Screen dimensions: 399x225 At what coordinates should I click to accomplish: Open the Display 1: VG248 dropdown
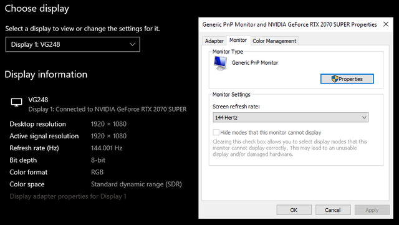(72, 44)
